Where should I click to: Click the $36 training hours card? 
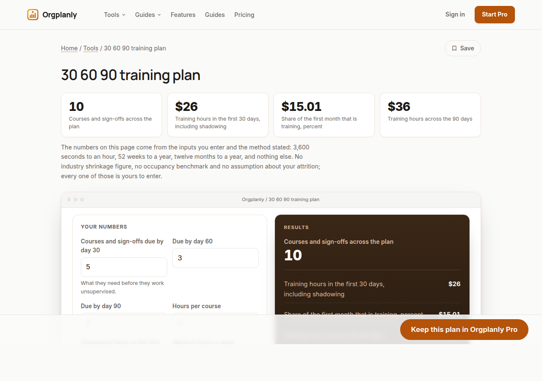430,115
